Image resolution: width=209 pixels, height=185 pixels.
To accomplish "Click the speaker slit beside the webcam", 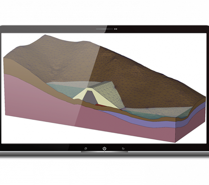I will click(104, 29).
